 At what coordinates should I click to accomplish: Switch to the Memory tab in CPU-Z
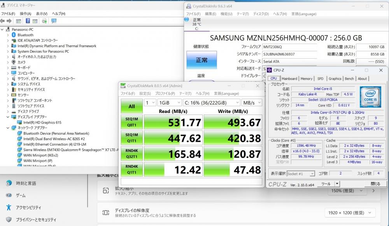point(307,78)
